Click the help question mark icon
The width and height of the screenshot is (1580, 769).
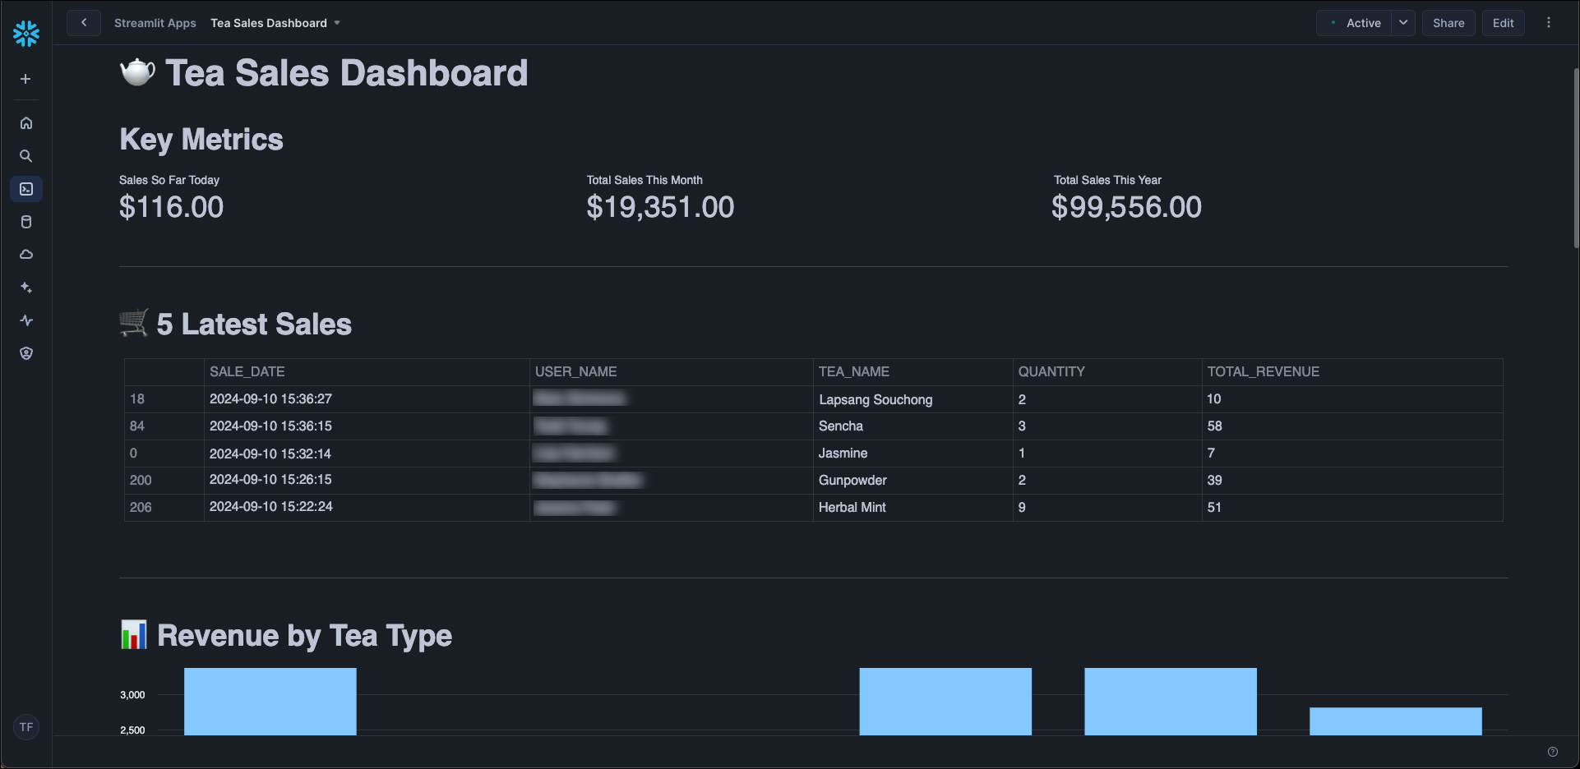pyautogui.click(x=1553, y=751)
